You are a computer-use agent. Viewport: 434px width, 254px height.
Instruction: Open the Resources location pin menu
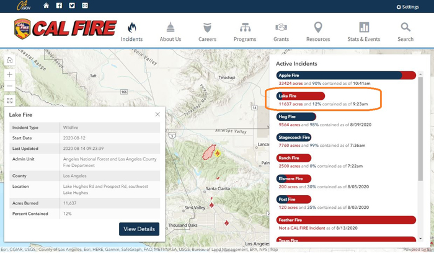coord(318,32)
